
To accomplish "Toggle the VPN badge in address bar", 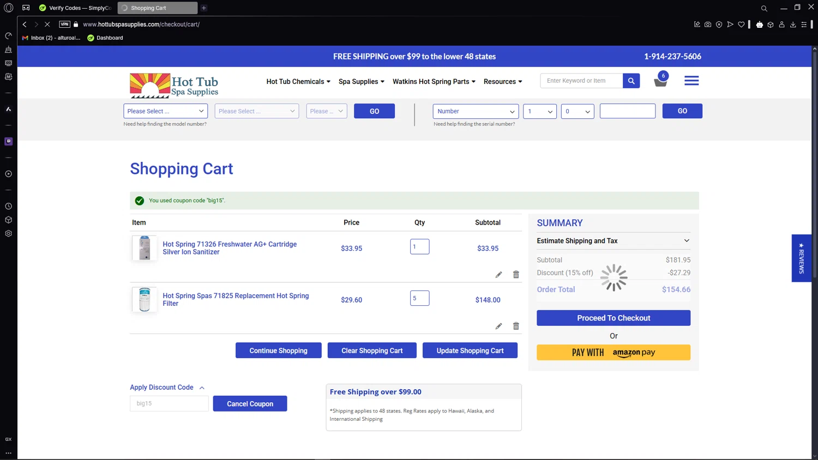I will [x=65, y=25].
